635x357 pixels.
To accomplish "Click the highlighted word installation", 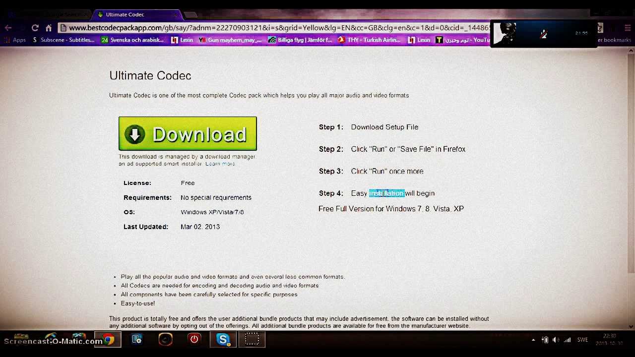I will pos(386,193).
